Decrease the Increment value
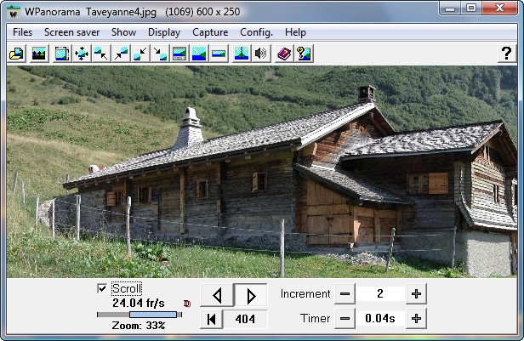524x341 pixels. click(345, 294)
